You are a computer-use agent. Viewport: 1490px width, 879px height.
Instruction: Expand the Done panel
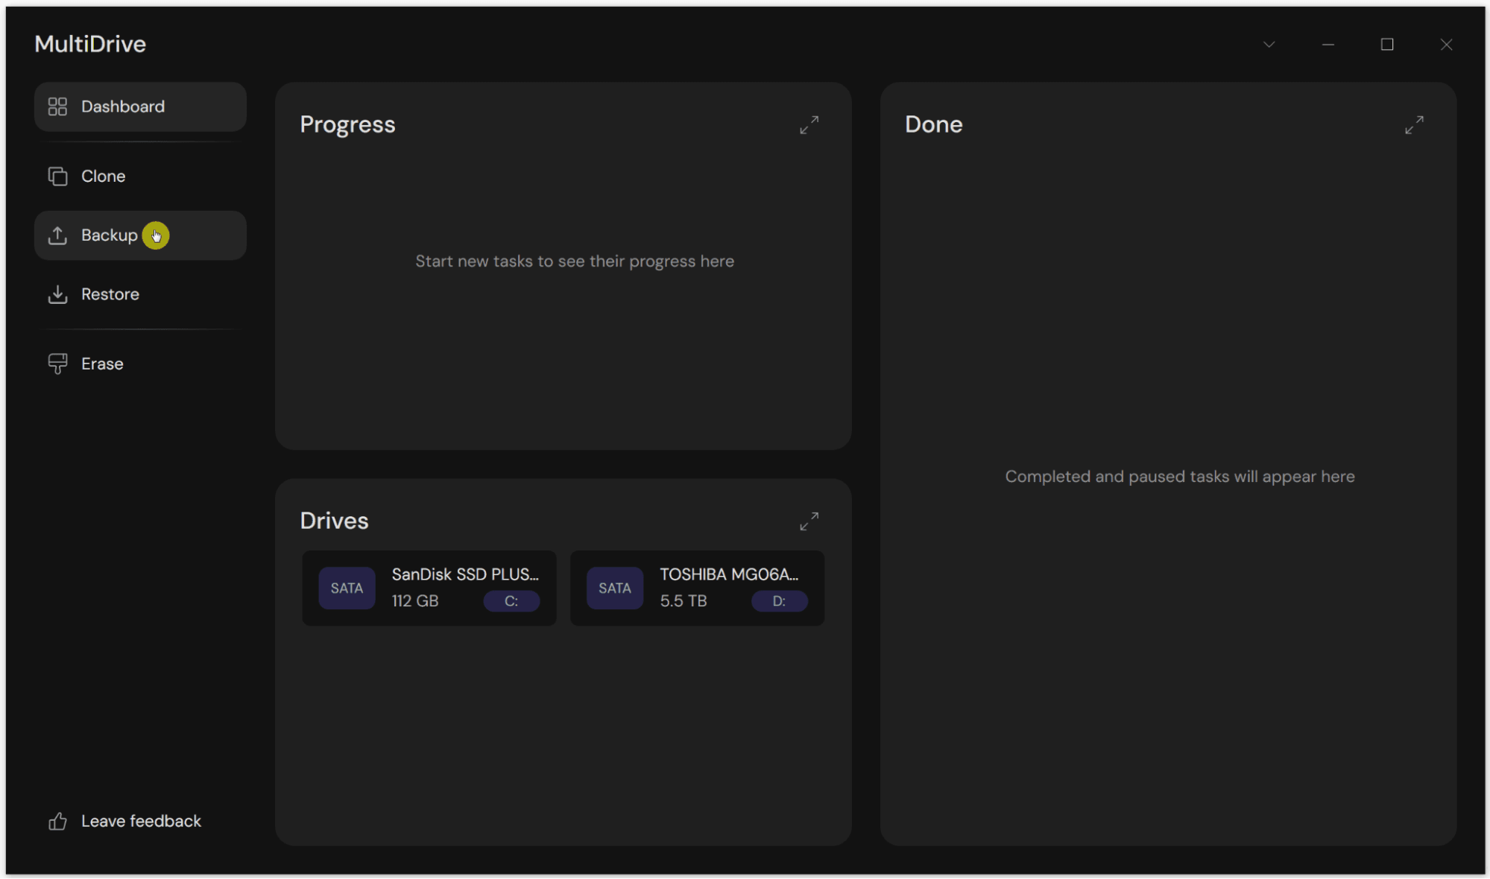pos(1413,124)
